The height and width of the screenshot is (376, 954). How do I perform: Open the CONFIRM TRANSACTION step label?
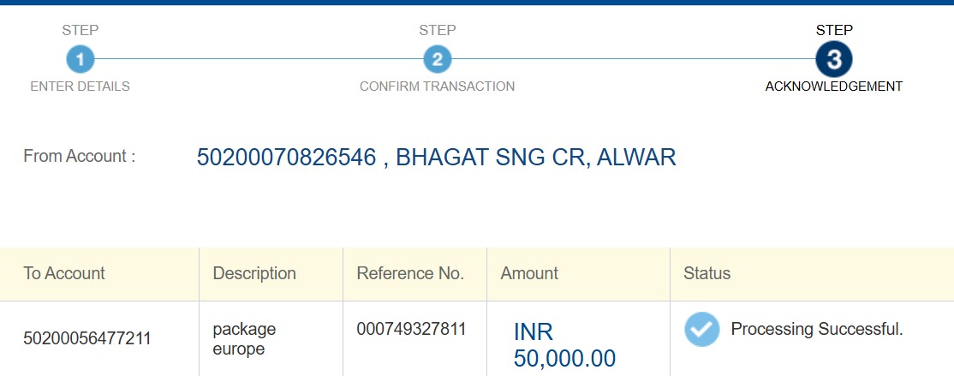(x=437, y=87)
